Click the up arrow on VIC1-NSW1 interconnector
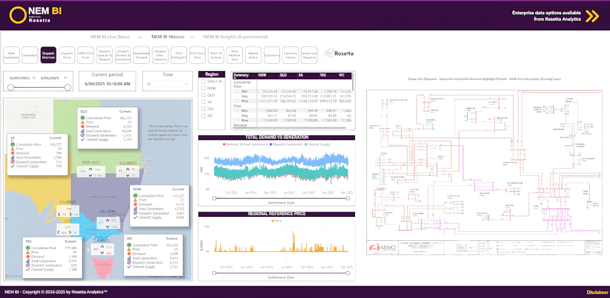The height and width of the screenshot is (298, 610). pyautogui.click(x=107, y=220)
